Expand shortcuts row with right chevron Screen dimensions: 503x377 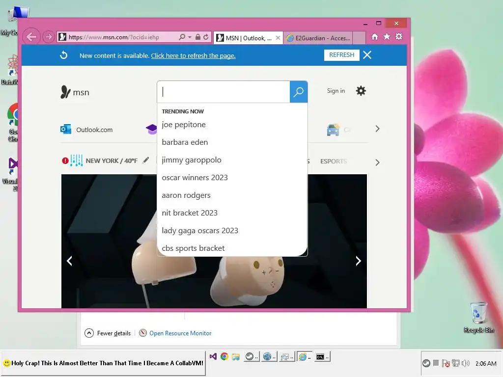click(377, 129)
